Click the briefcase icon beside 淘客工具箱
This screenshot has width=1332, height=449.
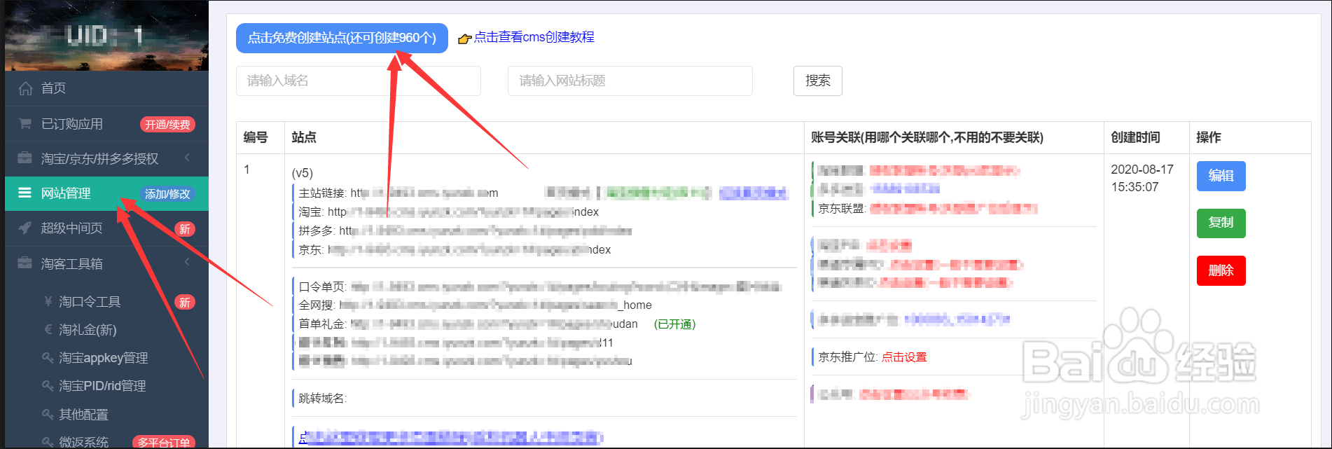(25, 263)
